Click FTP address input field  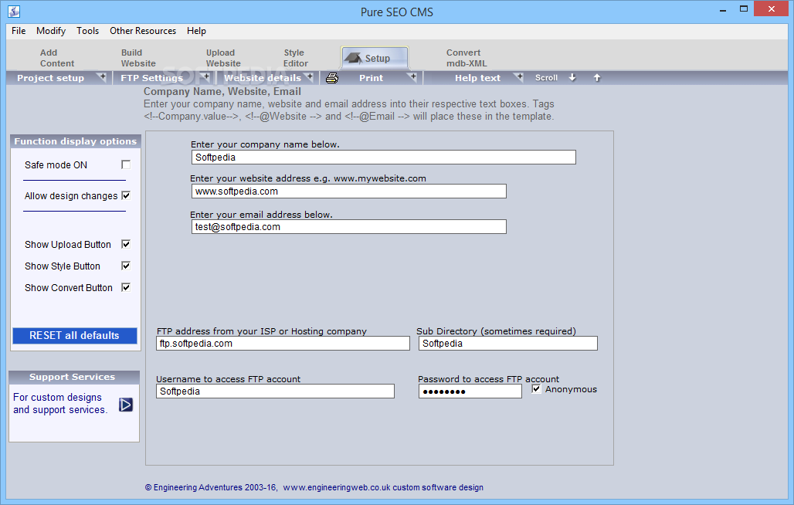pos(283,344)
